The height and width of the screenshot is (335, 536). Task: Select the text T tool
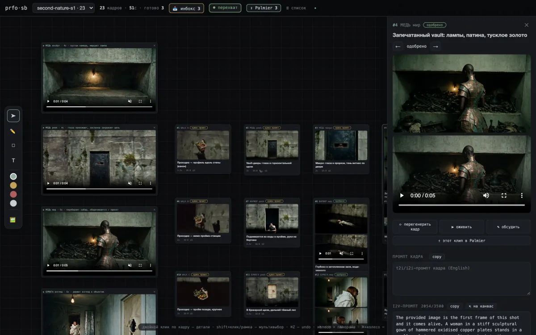(x=13, y=160)
